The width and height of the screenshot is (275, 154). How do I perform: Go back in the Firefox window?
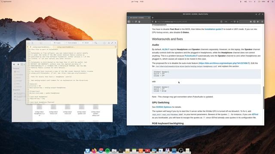point(129,22)
